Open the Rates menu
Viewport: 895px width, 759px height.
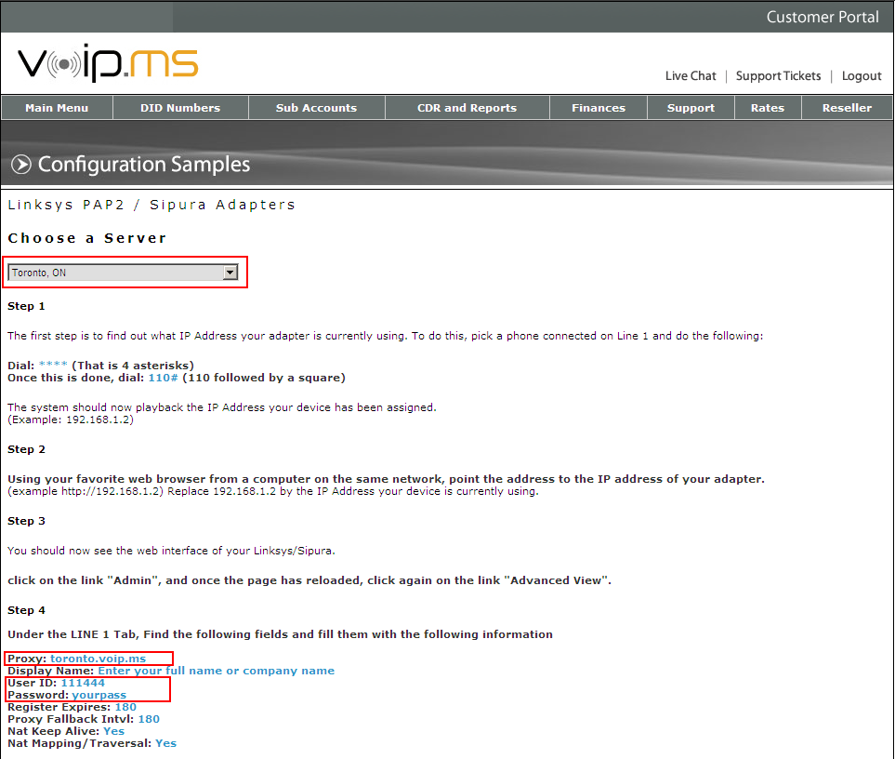point(768,108)
